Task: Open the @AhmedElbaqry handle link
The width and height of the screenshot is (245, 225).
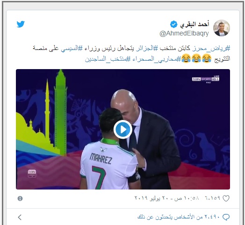Action: click(184, 34)
